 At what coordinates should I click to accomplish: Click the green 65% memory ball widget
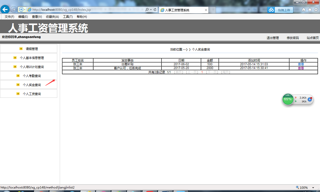point(288,99)
